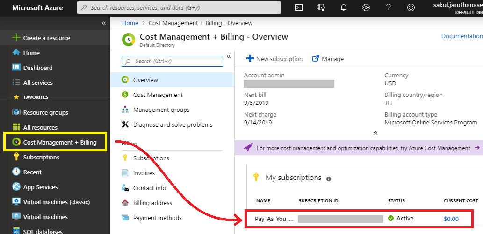
Task: Click the Pay-As-You-Go subscription name
Action: click(274, 219)
